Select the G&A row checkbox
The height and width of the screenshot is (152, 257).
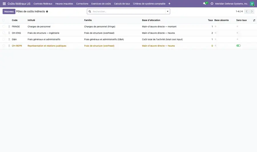coord(4,39)
